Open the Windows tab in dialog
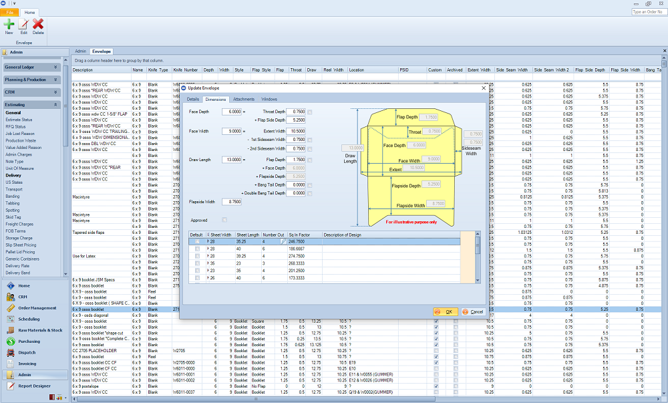The image size is (668, 403). [x=269, y=100]
